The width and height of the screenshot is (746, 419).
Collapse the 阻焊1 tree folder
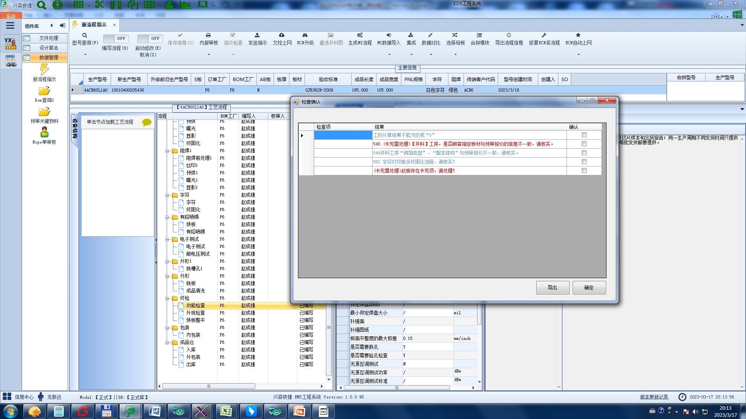coord(167,151)
